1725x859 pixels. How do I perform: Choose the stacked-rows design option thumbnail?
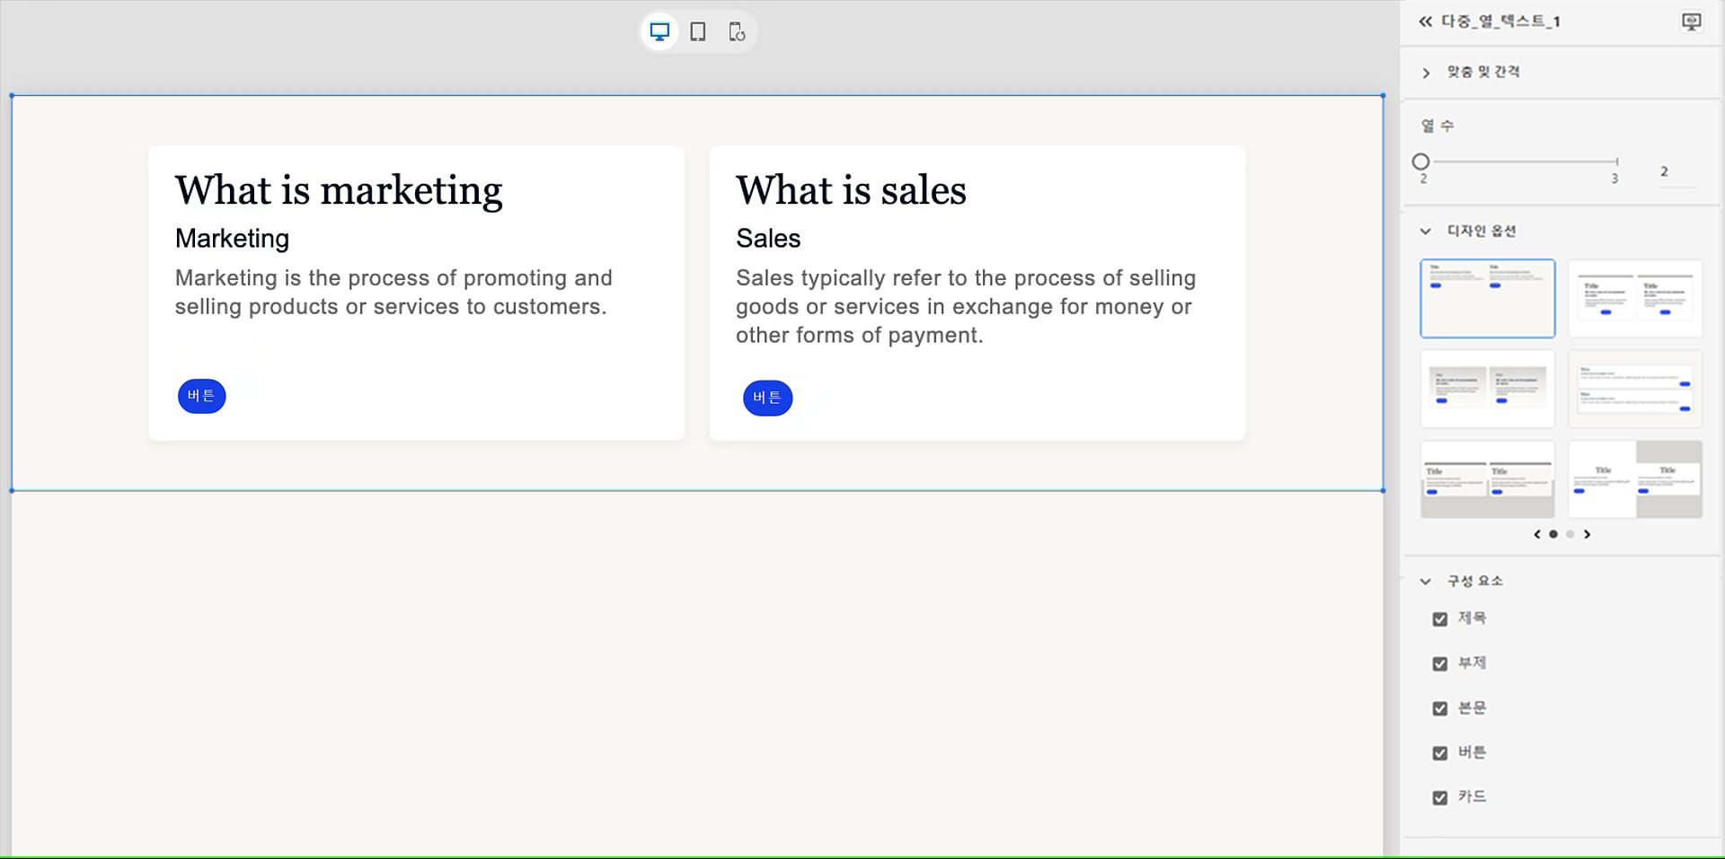tap(1635, 389)
